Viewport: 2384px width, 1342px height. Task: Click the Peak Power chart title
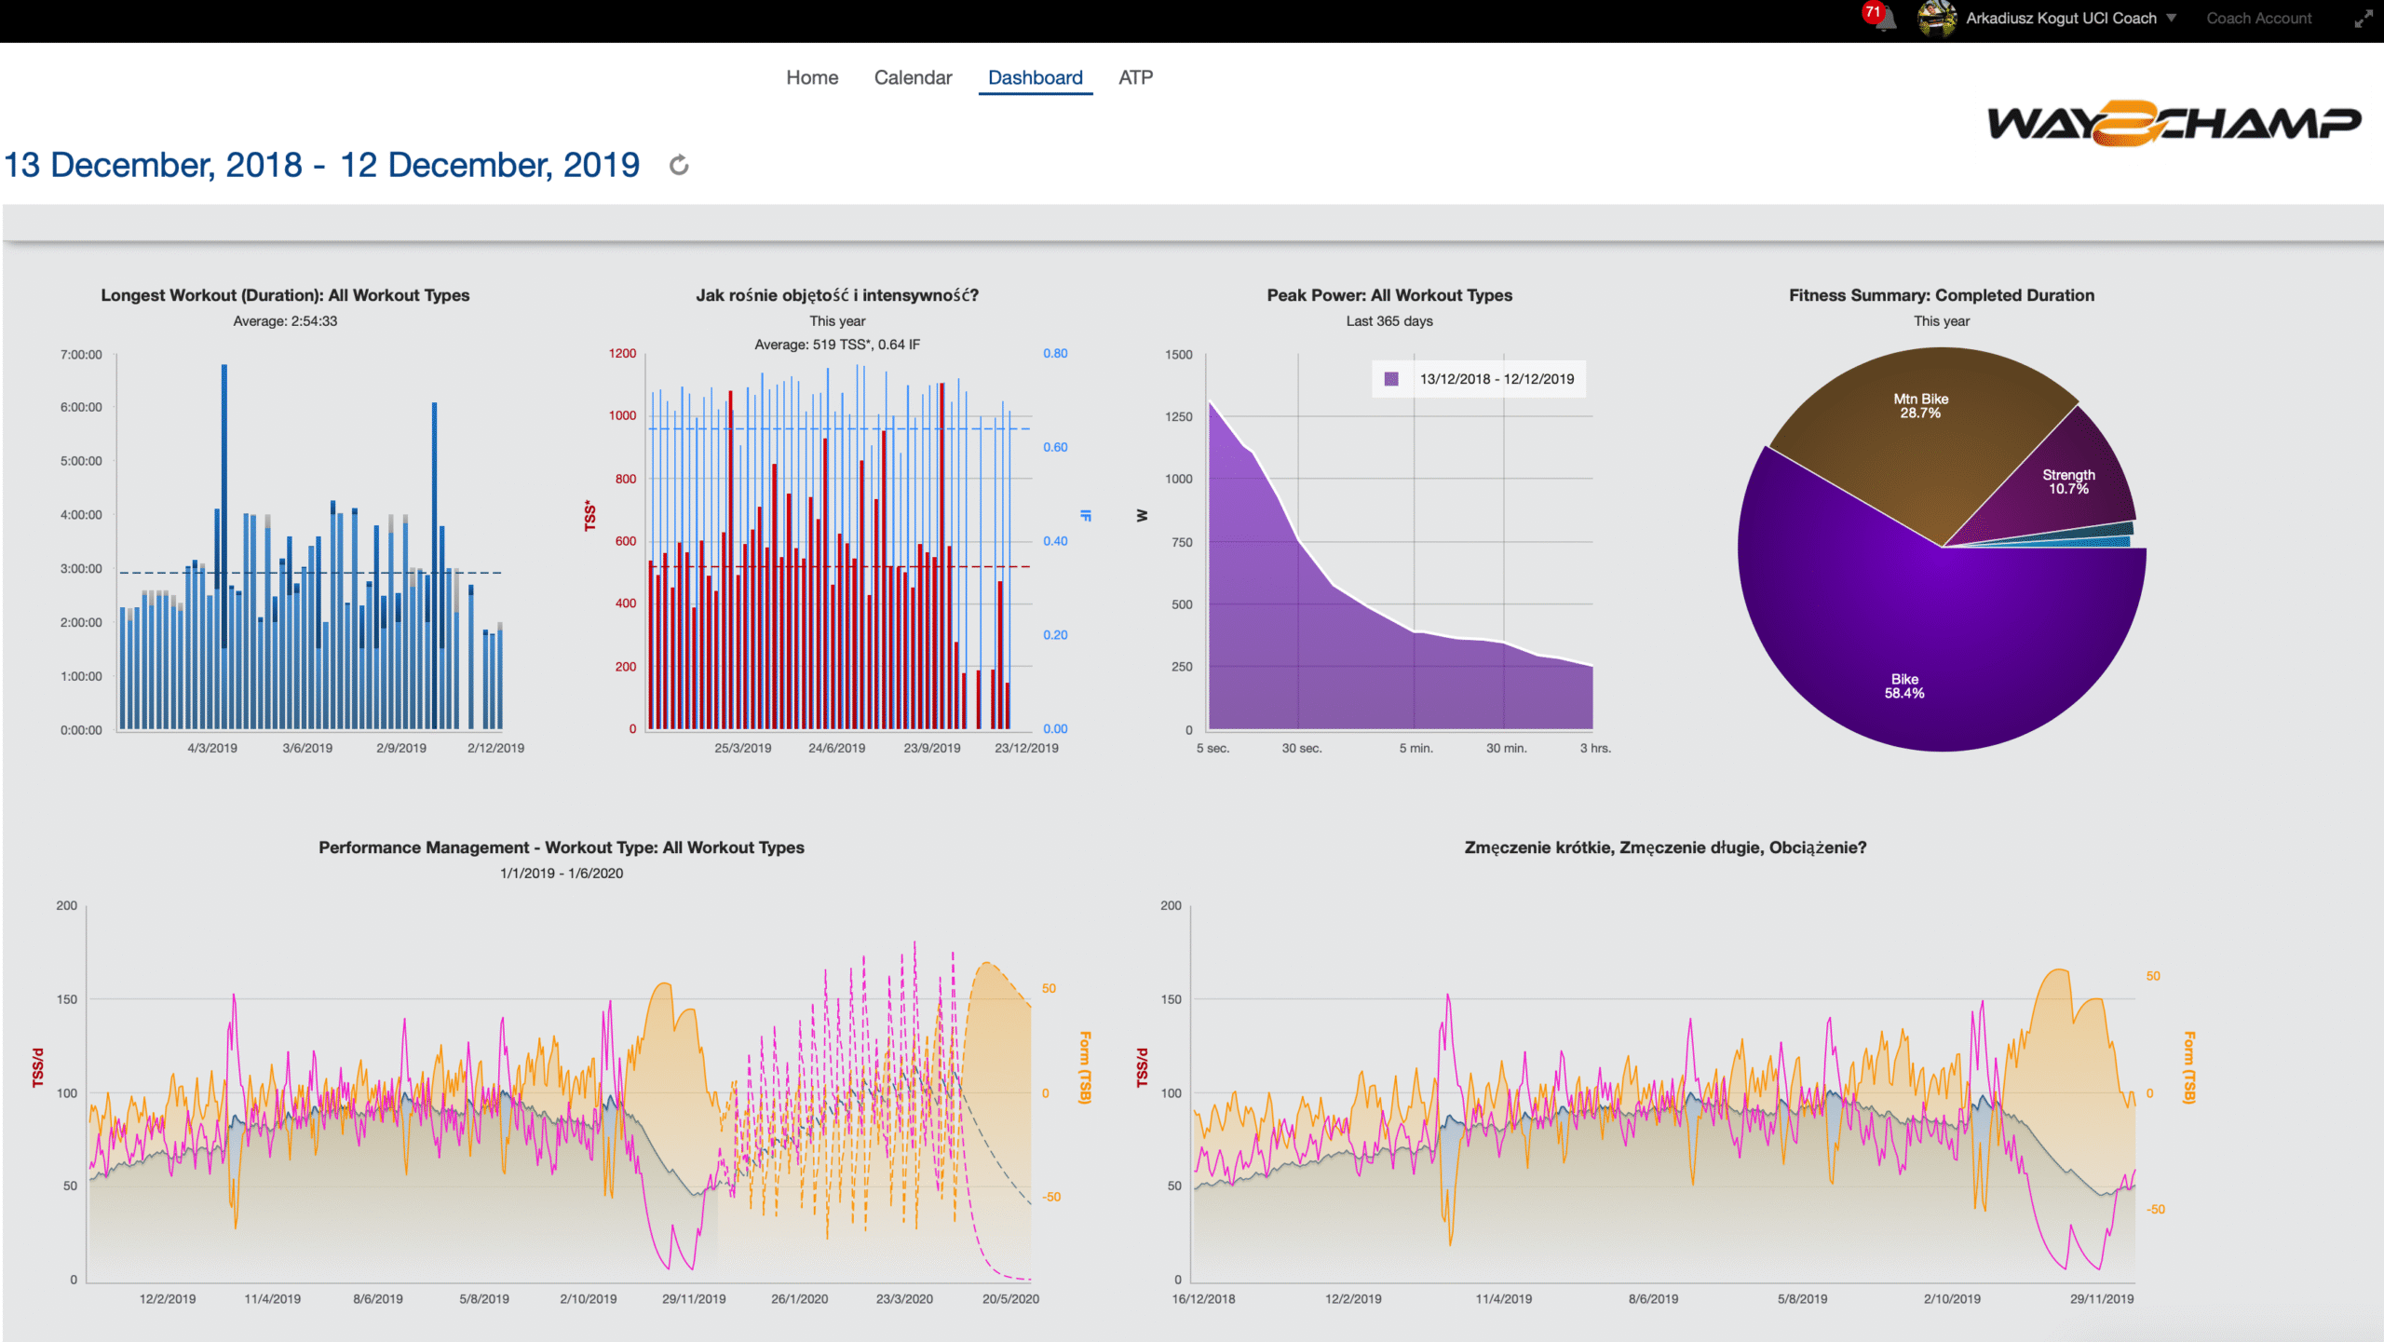coord(1388,295)
